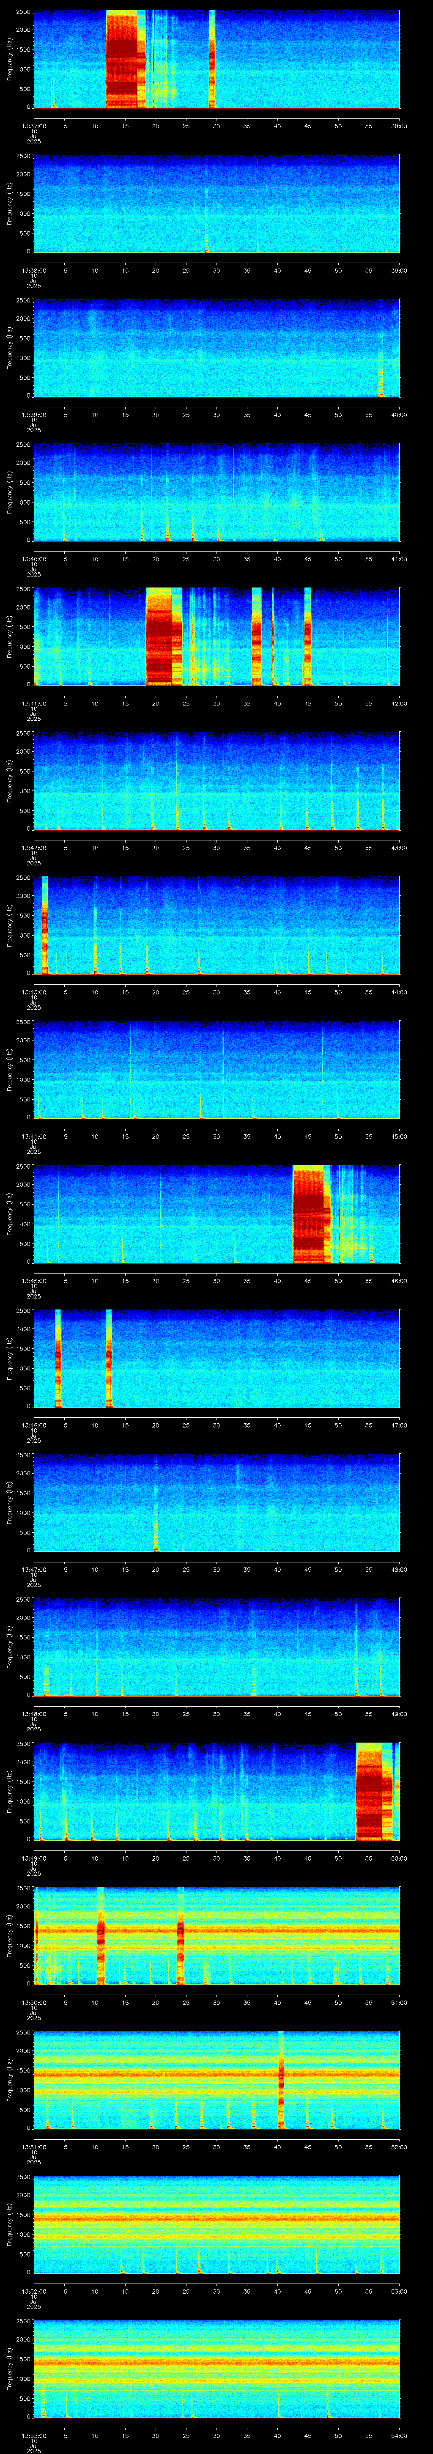Click the spectrogram panel starting at 13:40:00
This screenshot has width=433, height=2454.
217,492
